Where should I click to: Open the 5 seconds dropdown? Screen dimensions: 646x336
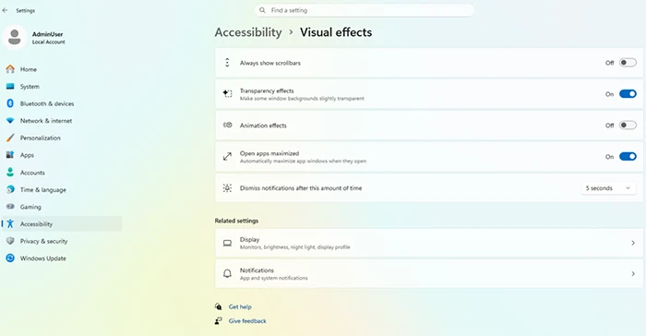(x=608, y=188)
